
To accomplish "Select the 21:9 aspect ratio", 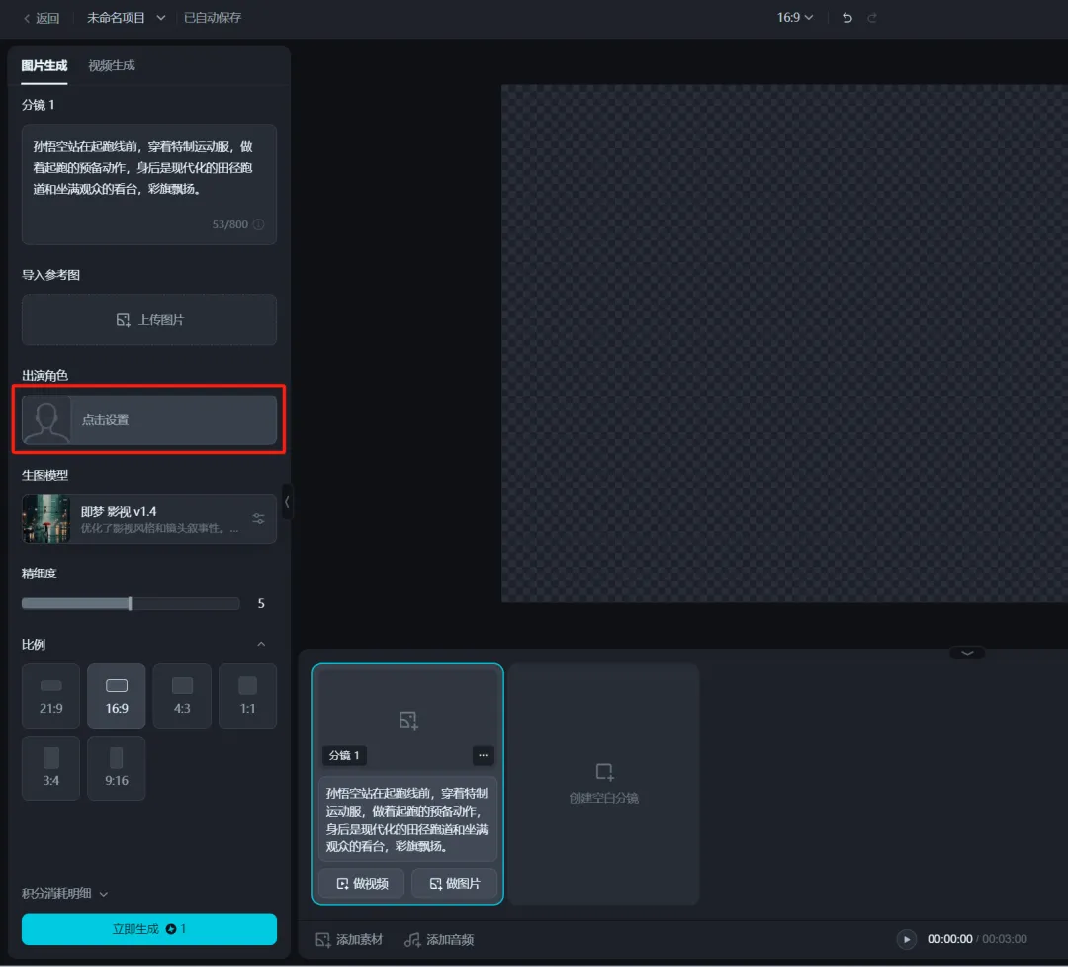I will point(50,696).
